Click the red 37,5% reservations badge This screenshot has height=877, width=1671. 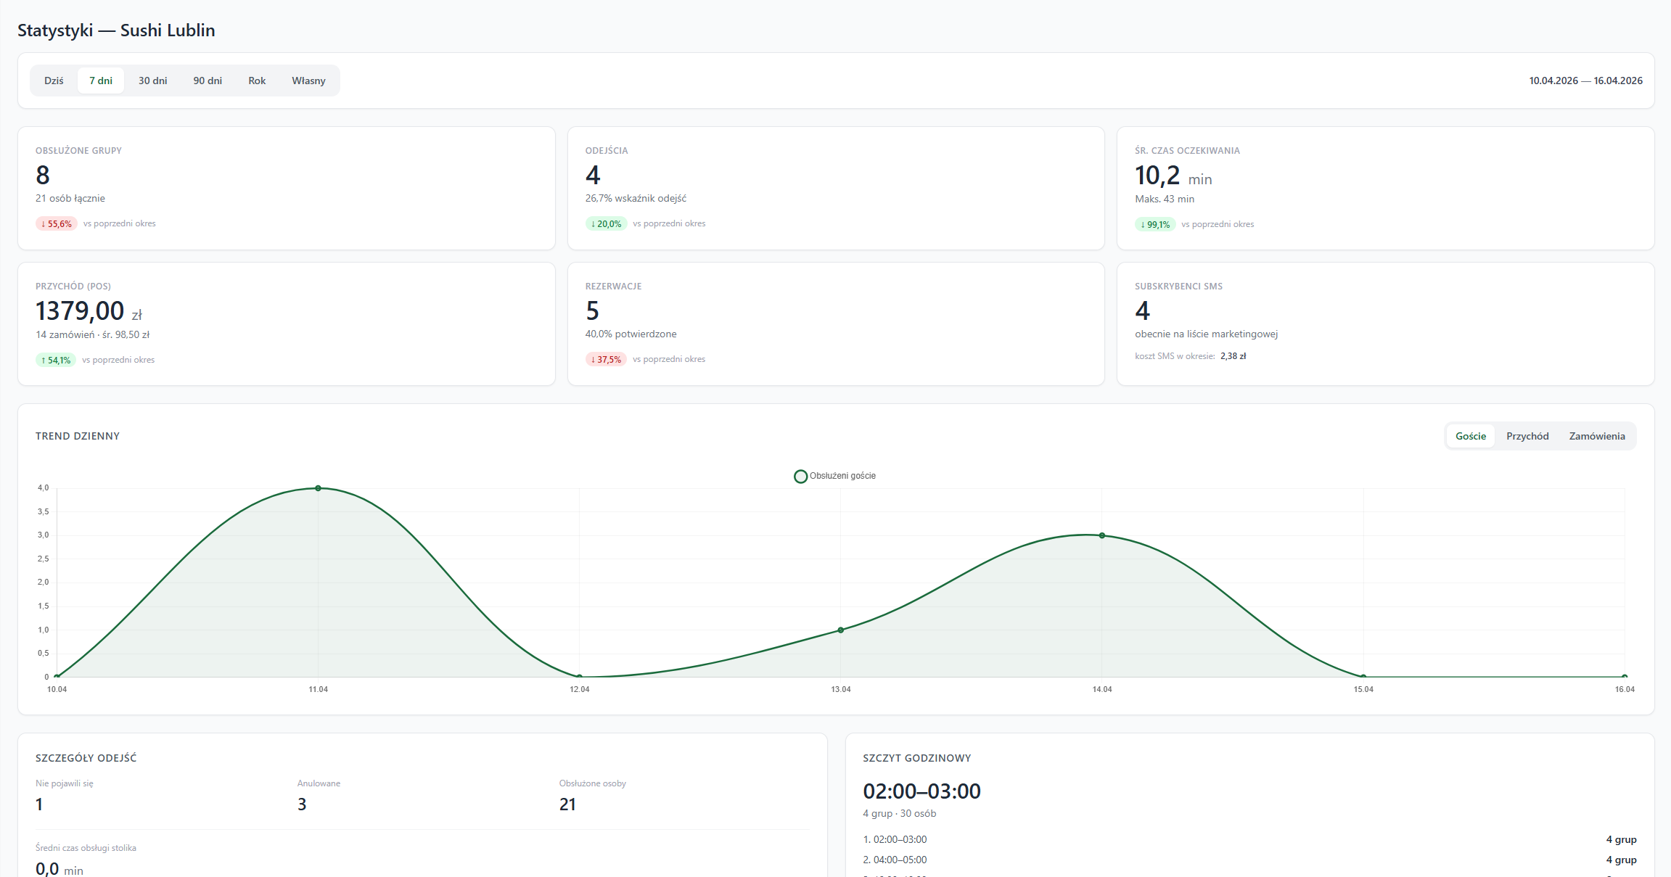tap(606, 360)
